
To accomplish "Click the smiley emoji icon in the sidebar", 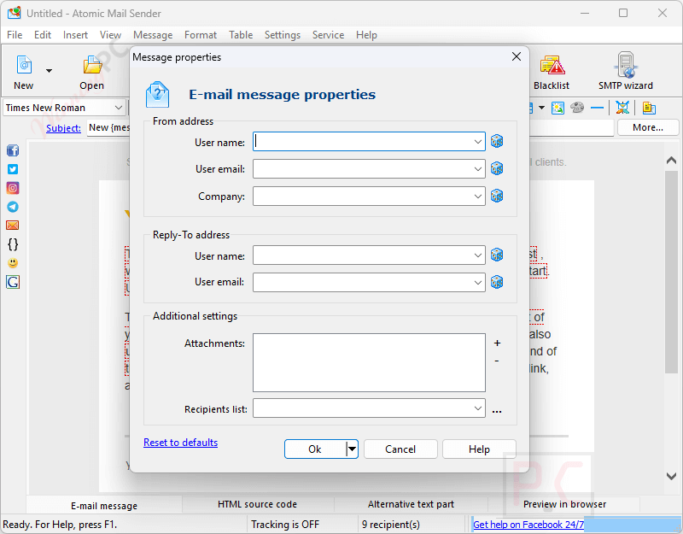I will point(13,263).
